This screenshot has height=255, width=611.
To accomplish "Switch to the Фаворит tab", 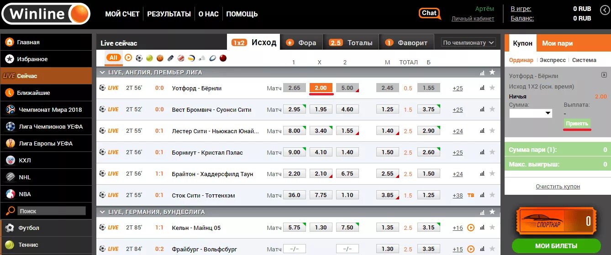I will (407, 42).
